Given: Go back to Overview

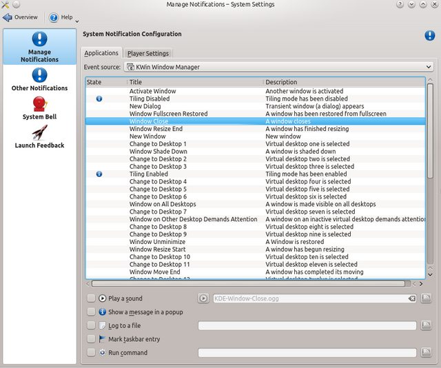Looking at the screenshot, I should coord(20,17).
